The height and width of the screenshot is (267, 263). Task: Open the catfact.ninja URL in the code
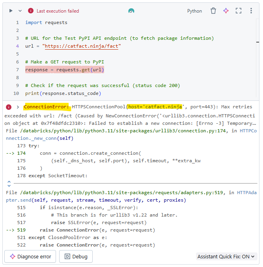(83, 46)
